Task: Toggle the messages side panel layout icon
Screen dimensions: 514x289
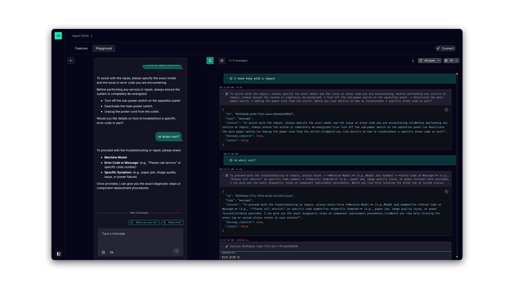Action: 222,60
